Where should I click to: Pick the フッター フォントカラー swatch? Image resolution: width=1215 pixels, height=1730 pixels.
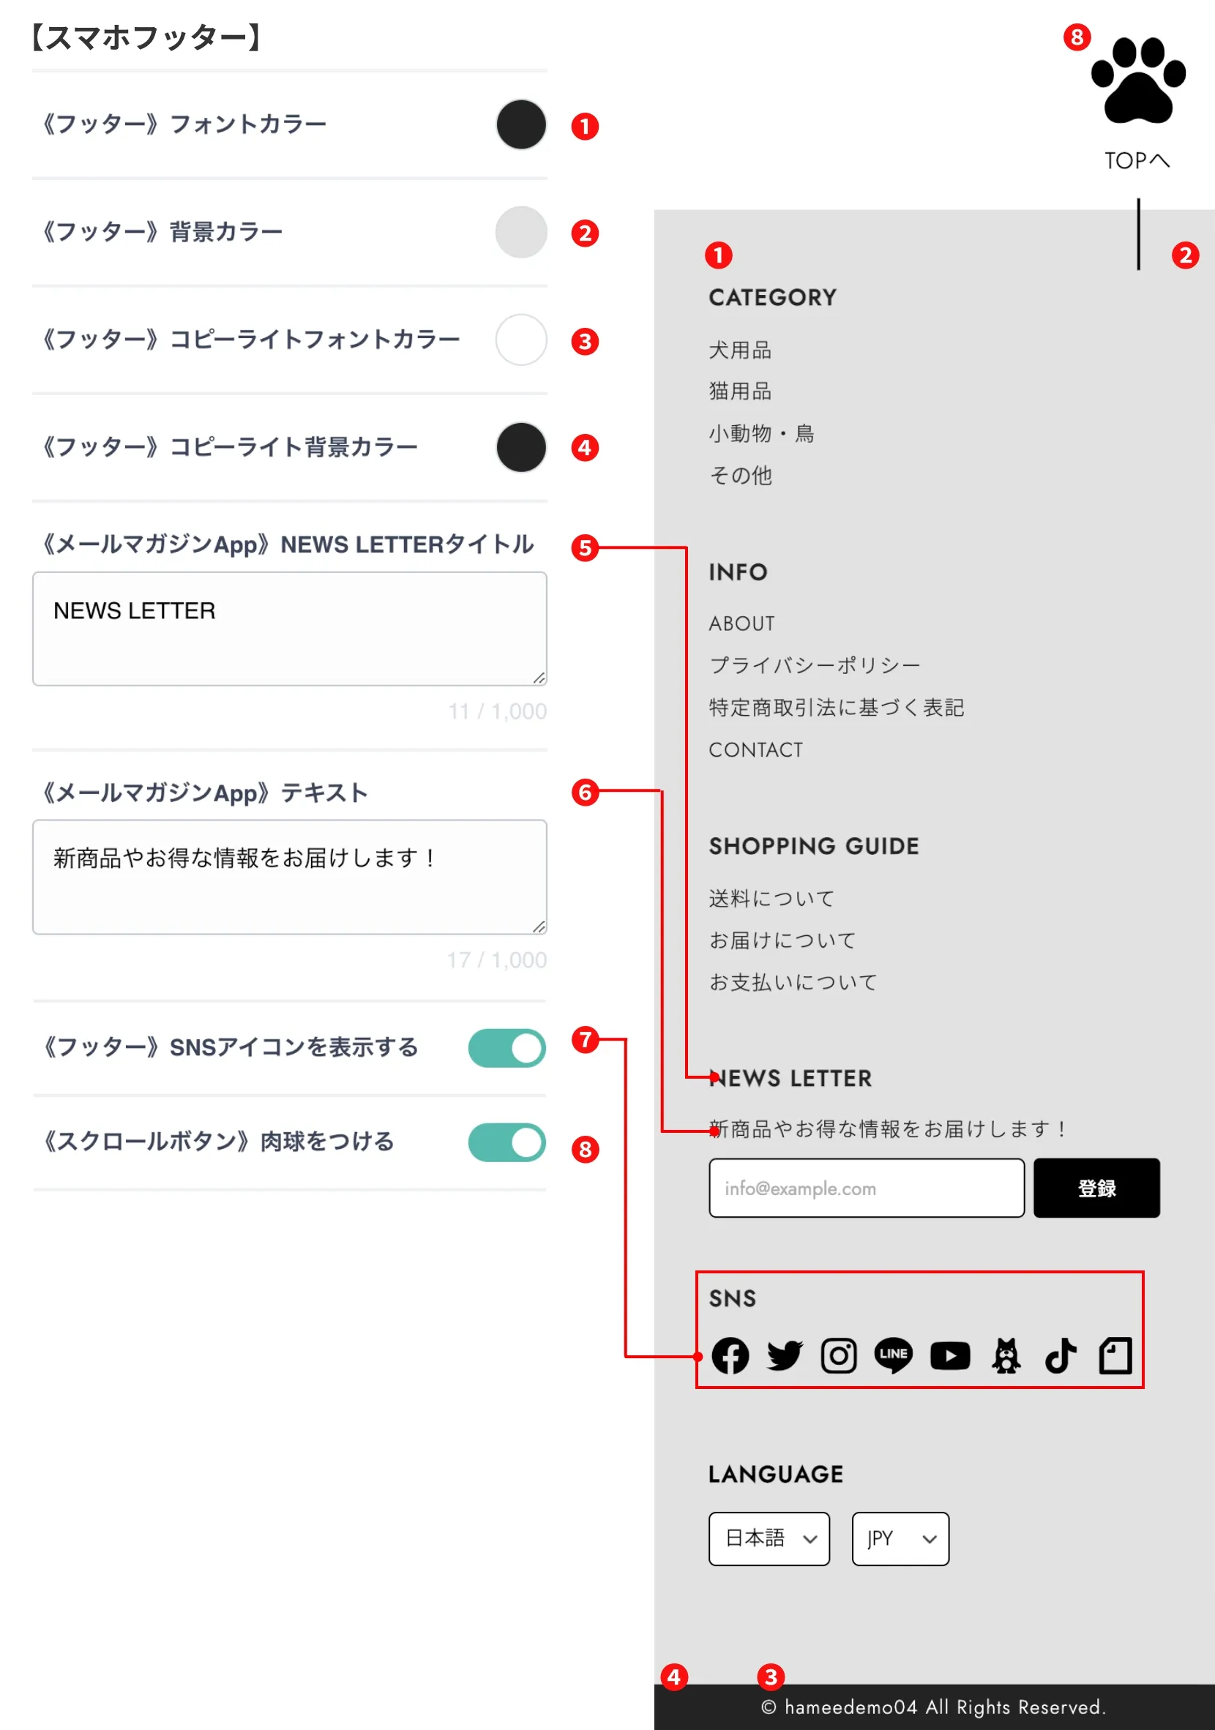coord(521,125)
